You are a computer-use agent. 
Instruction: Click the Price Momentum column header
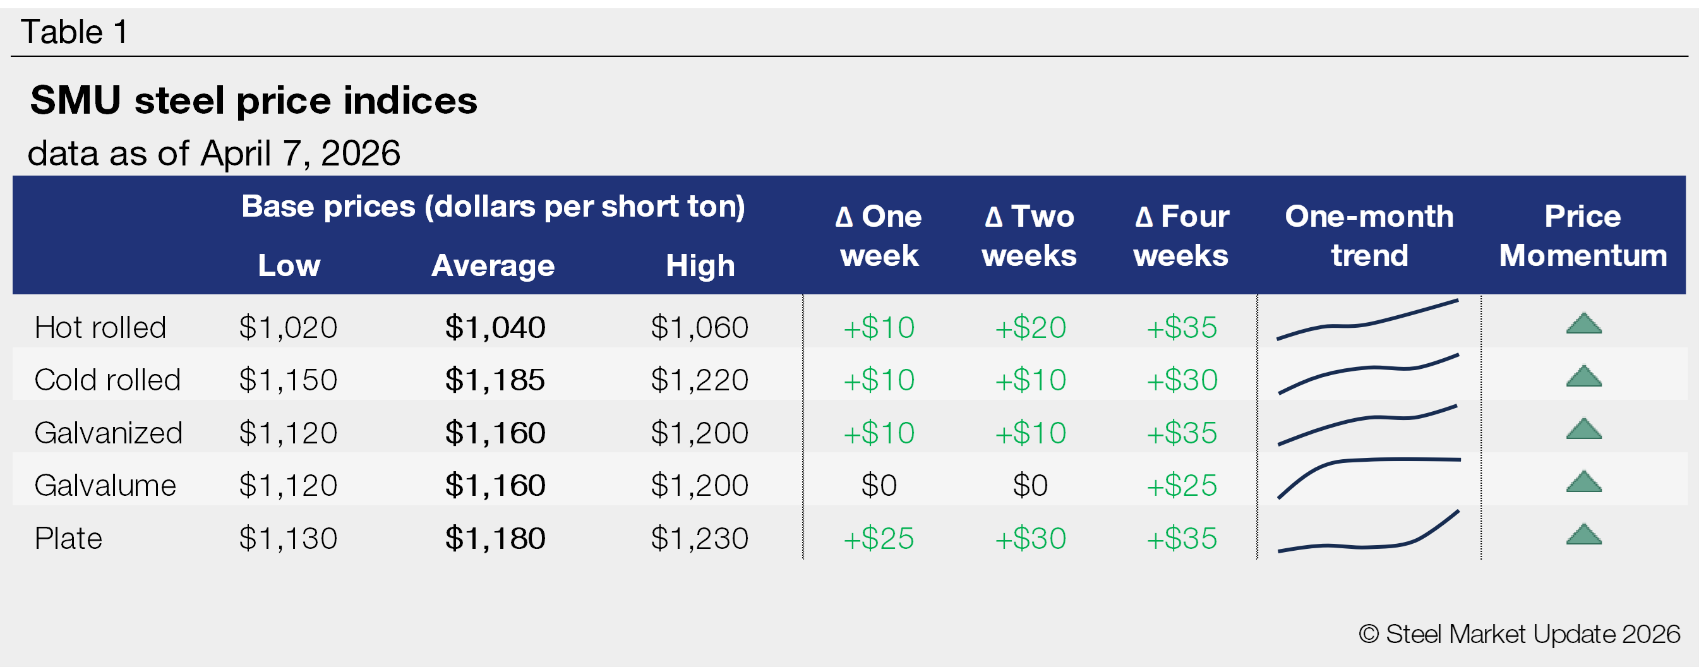coord(1582,236)
